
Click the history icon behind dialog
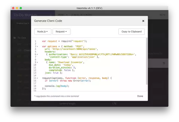point(164,63)
